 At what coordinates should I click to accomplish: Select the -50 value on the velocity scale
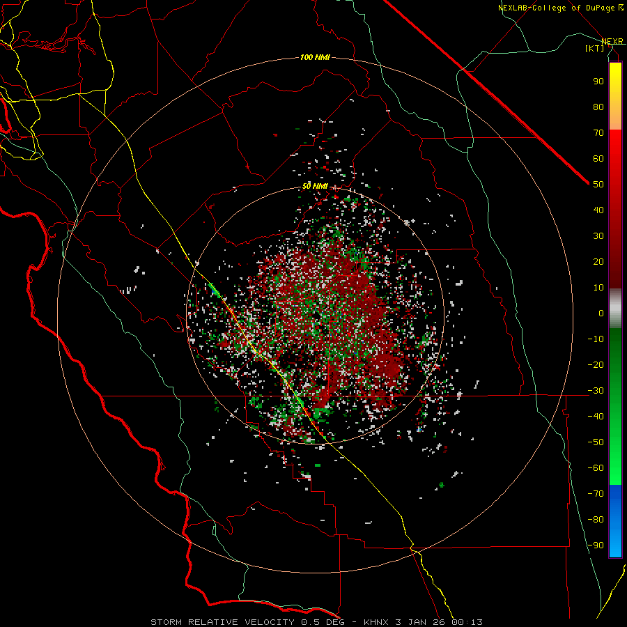(596, 442)
